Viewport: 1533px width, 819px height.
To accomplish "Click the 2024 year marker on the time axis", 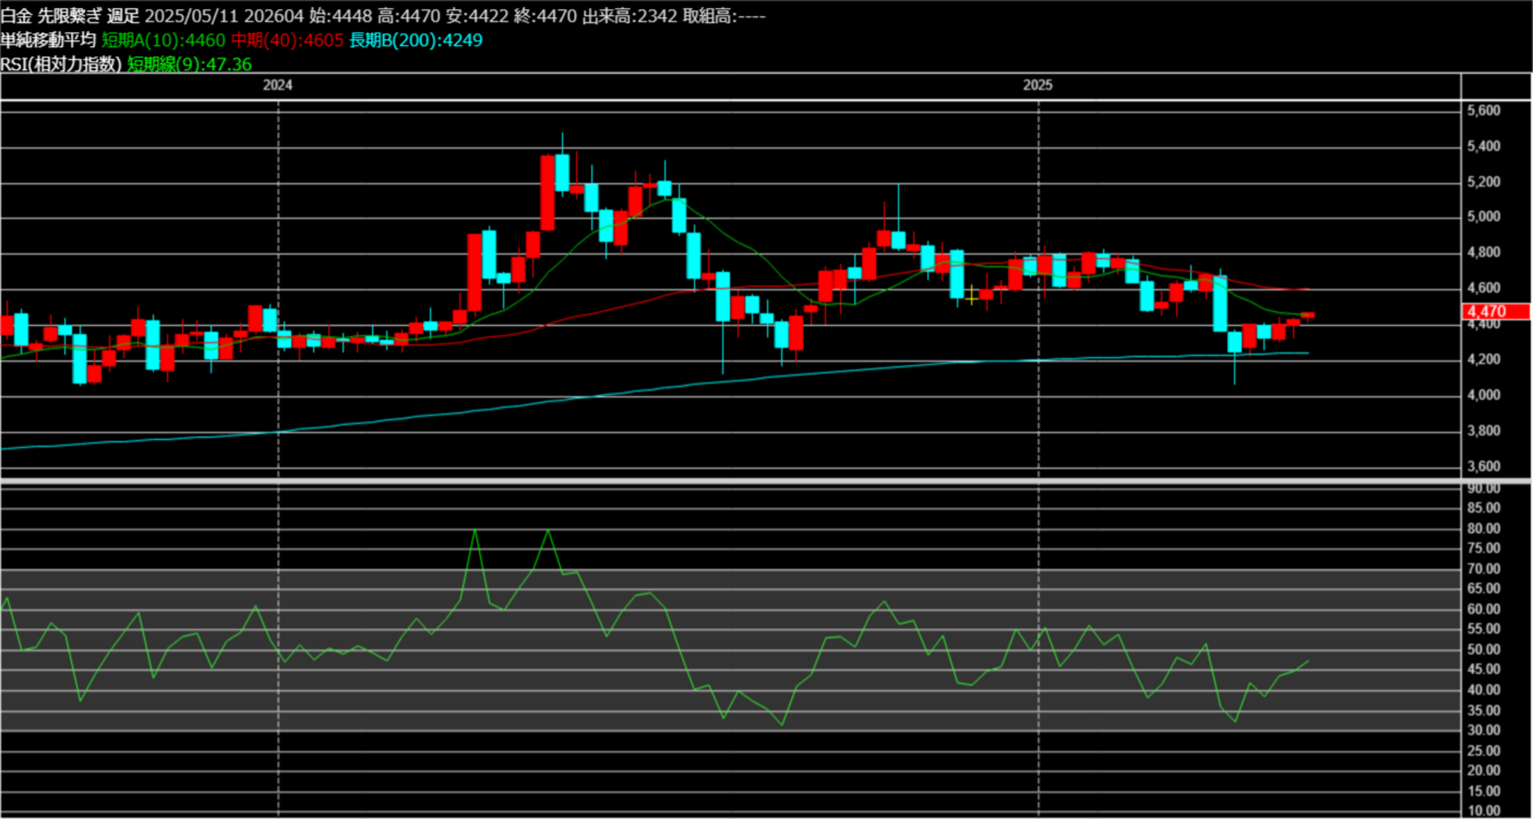I will click(278, 85).
